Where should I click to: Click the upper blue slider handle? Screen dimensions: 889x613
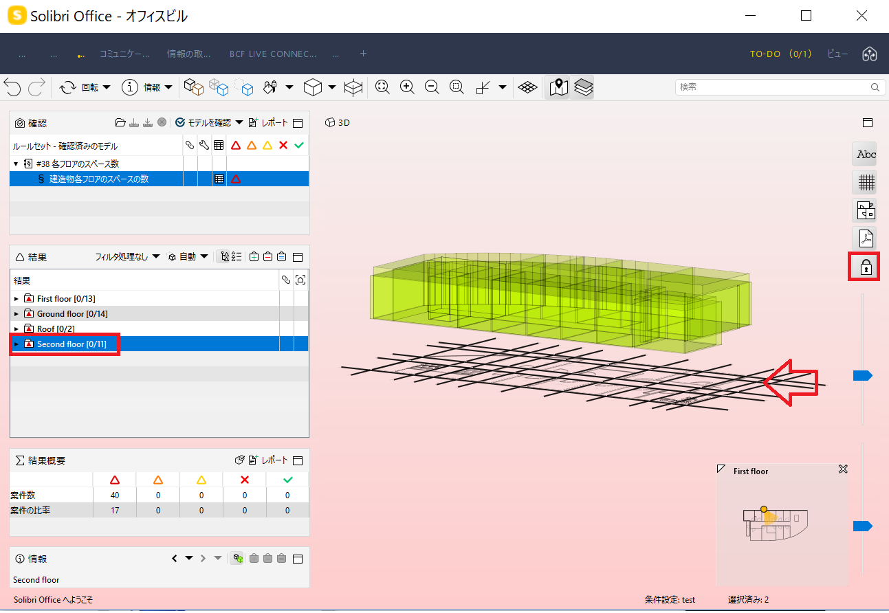[x=862, y=375]
